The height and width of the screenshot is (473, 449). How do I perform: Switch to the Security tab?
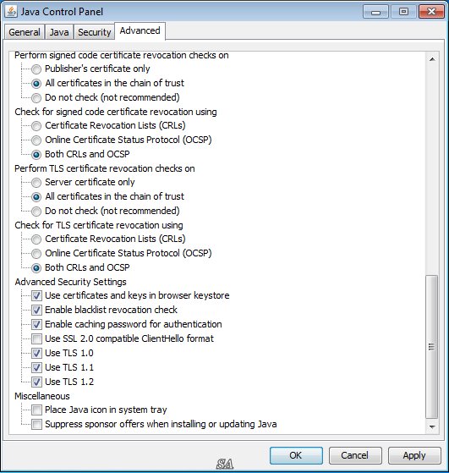[95, 32]
